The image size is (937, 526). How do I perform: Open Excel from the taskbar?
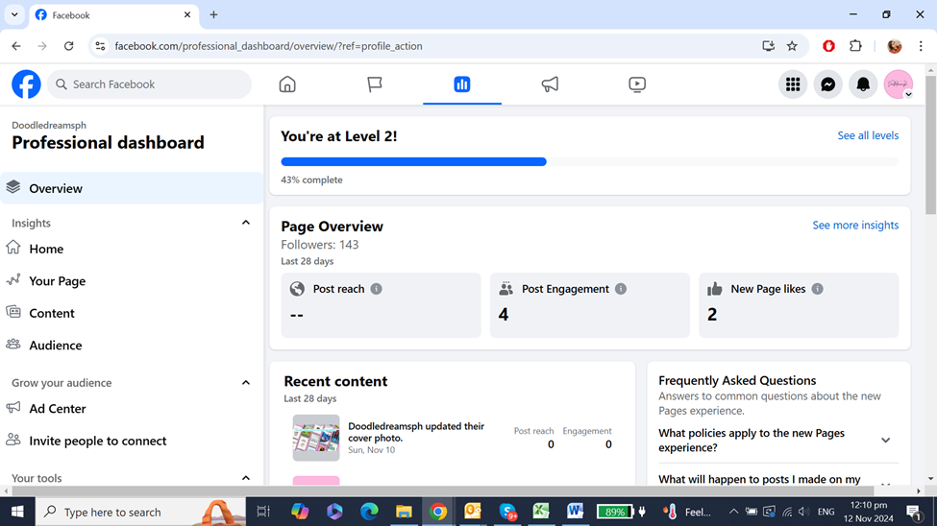tap(541, 512)
